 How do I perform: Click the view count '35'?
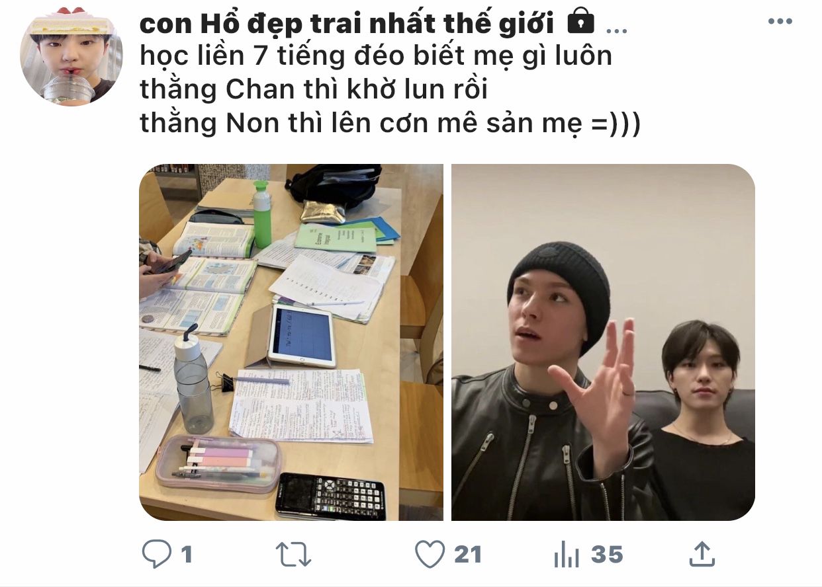point(607,555)
